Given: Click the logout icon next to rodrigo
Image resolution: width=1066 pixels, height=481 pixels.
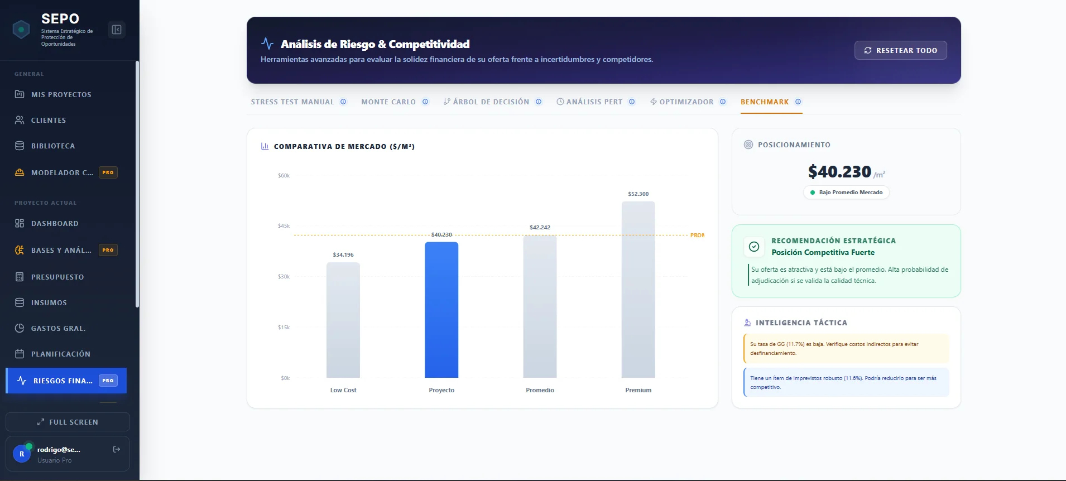Looking at the screenshot, I should tap(117, 449).
